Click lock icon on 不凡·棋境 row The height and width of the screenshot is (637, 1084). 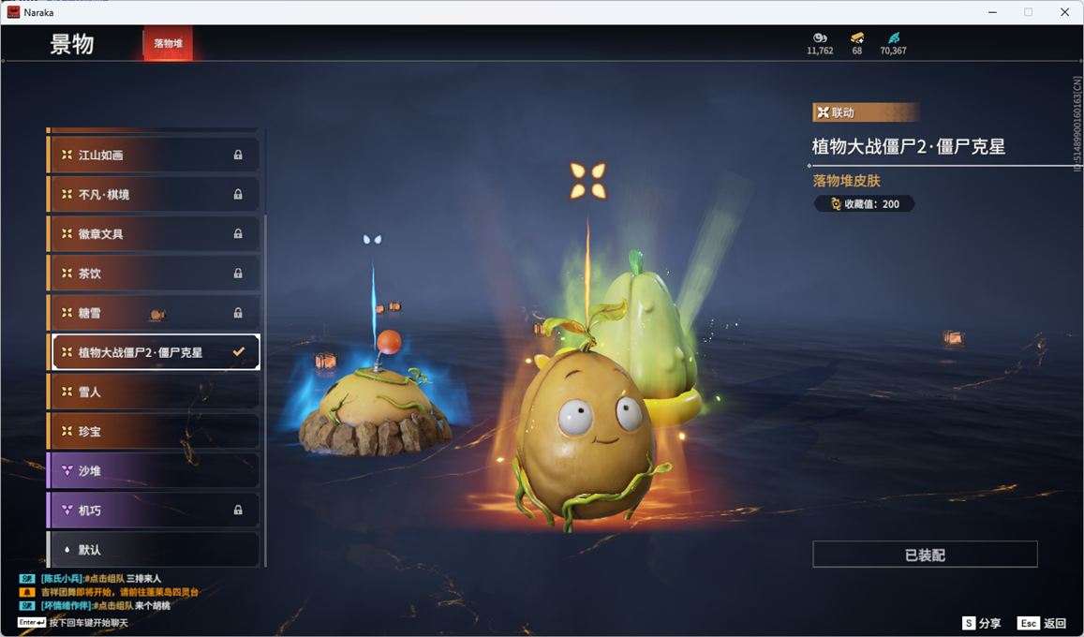coord(238,194)
